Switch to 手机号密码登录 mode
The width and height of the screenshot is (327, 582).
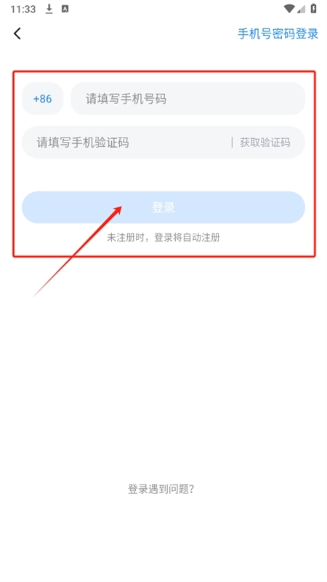coord(278,33)
